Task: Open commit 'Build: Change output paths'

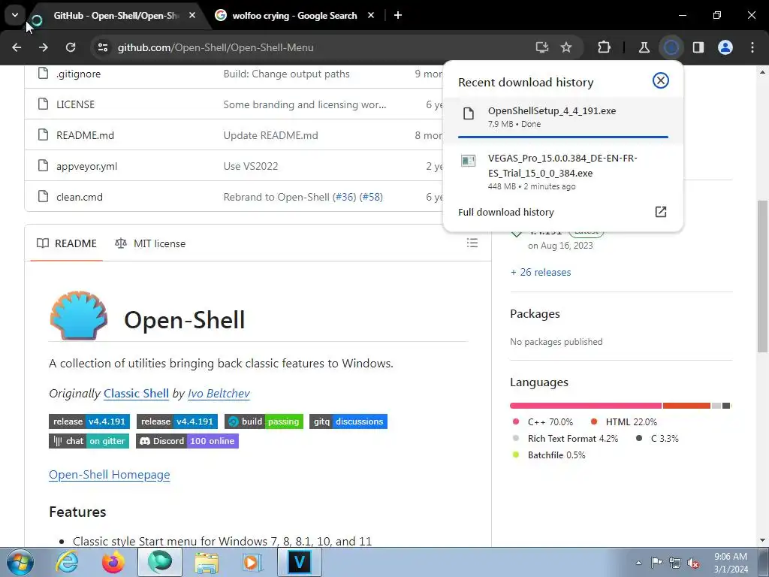Action: click(x=286, y=74)
